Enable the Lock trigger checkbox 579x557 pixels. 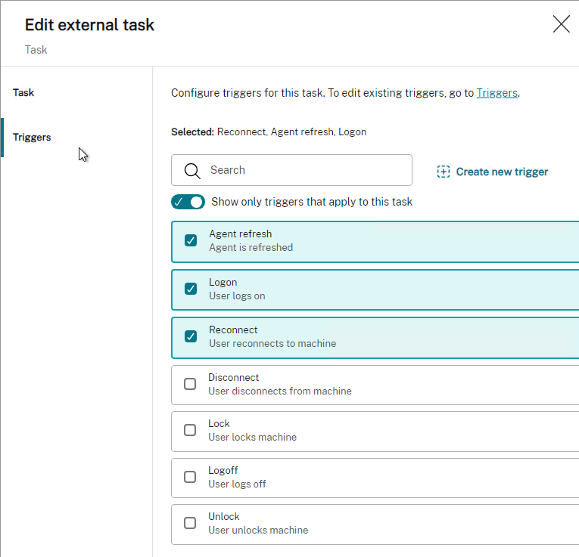(190, 430)
